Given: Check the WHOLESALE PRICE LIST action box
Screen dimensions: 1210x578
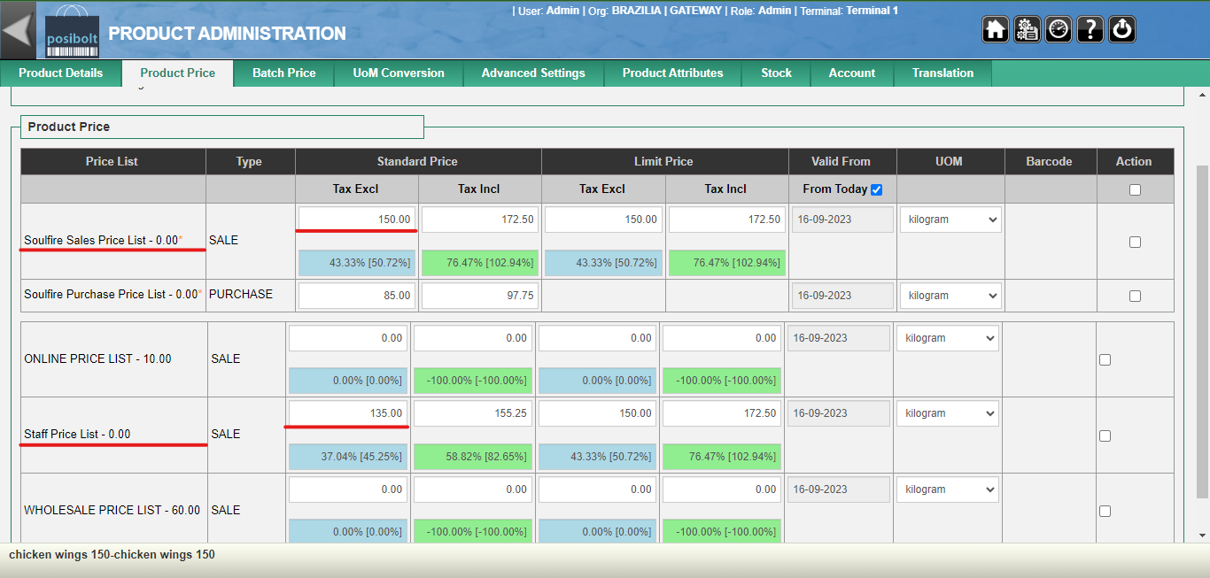Looking at the screenshot, I should (x=1105, y=511).
